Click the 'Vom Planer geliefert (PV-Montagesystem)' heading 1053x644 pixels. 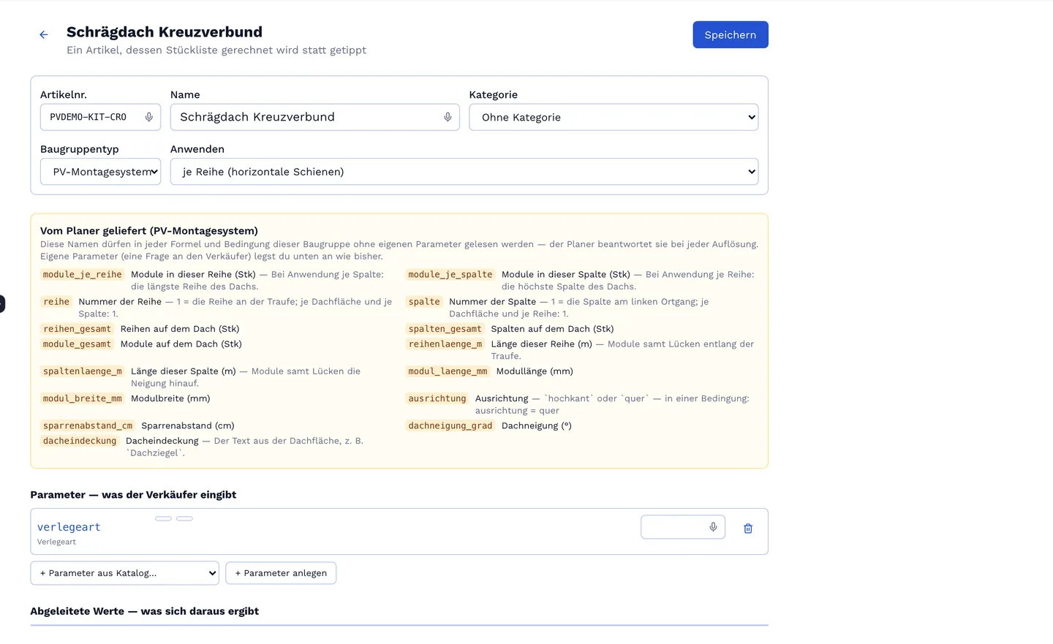click(149, 231)
